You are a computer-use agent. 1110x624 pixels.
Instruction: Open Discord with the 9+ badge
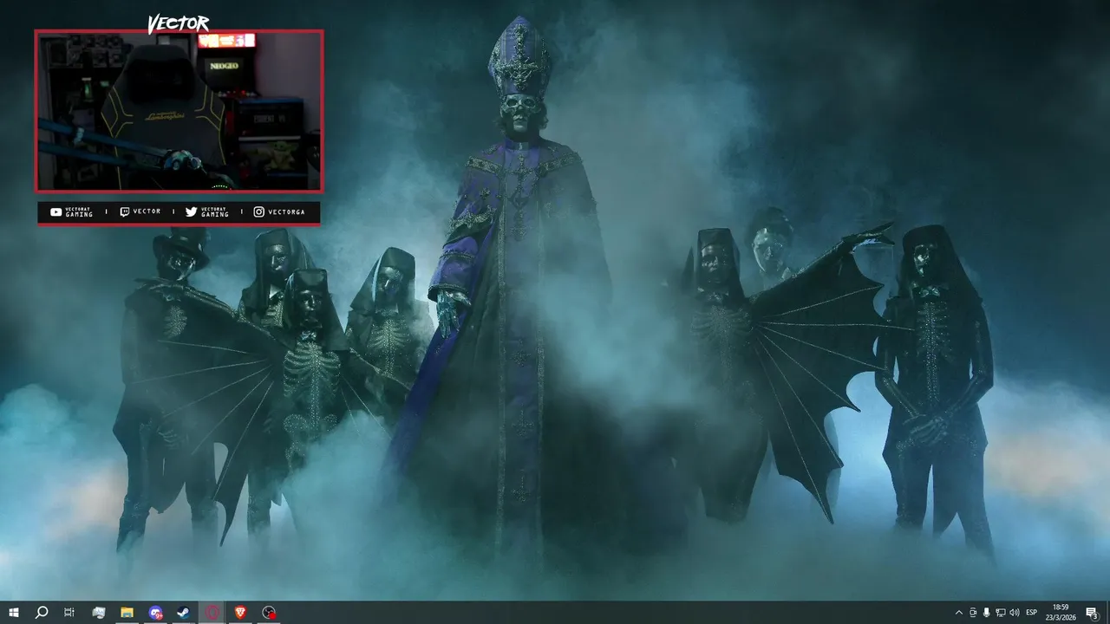tap(155, 613)
